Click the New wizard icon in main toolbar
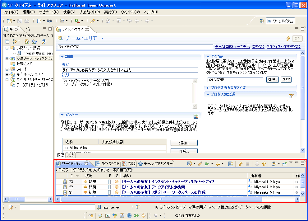308x221 pixels. click(9, 21)
